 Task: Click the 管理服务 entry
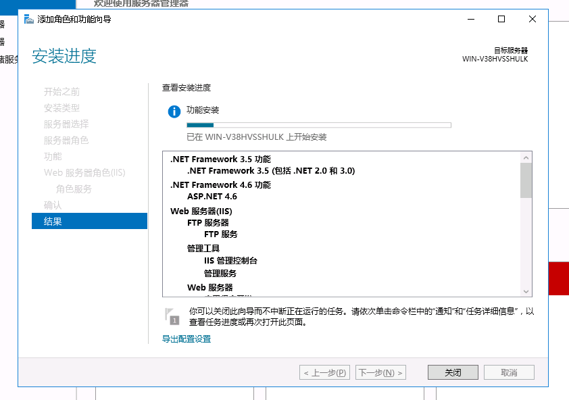[220, 274]
